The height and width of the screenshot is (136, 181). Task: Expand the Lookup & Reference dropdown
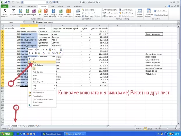pyautogui.click(x=54, y=13)
